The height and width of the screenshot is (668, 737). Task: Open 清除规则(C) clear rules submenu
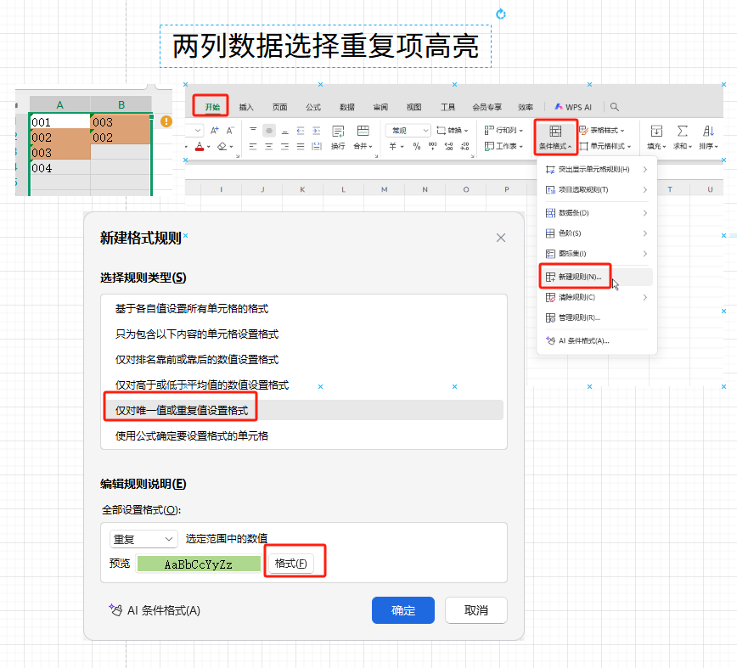(x=596, y=297)
